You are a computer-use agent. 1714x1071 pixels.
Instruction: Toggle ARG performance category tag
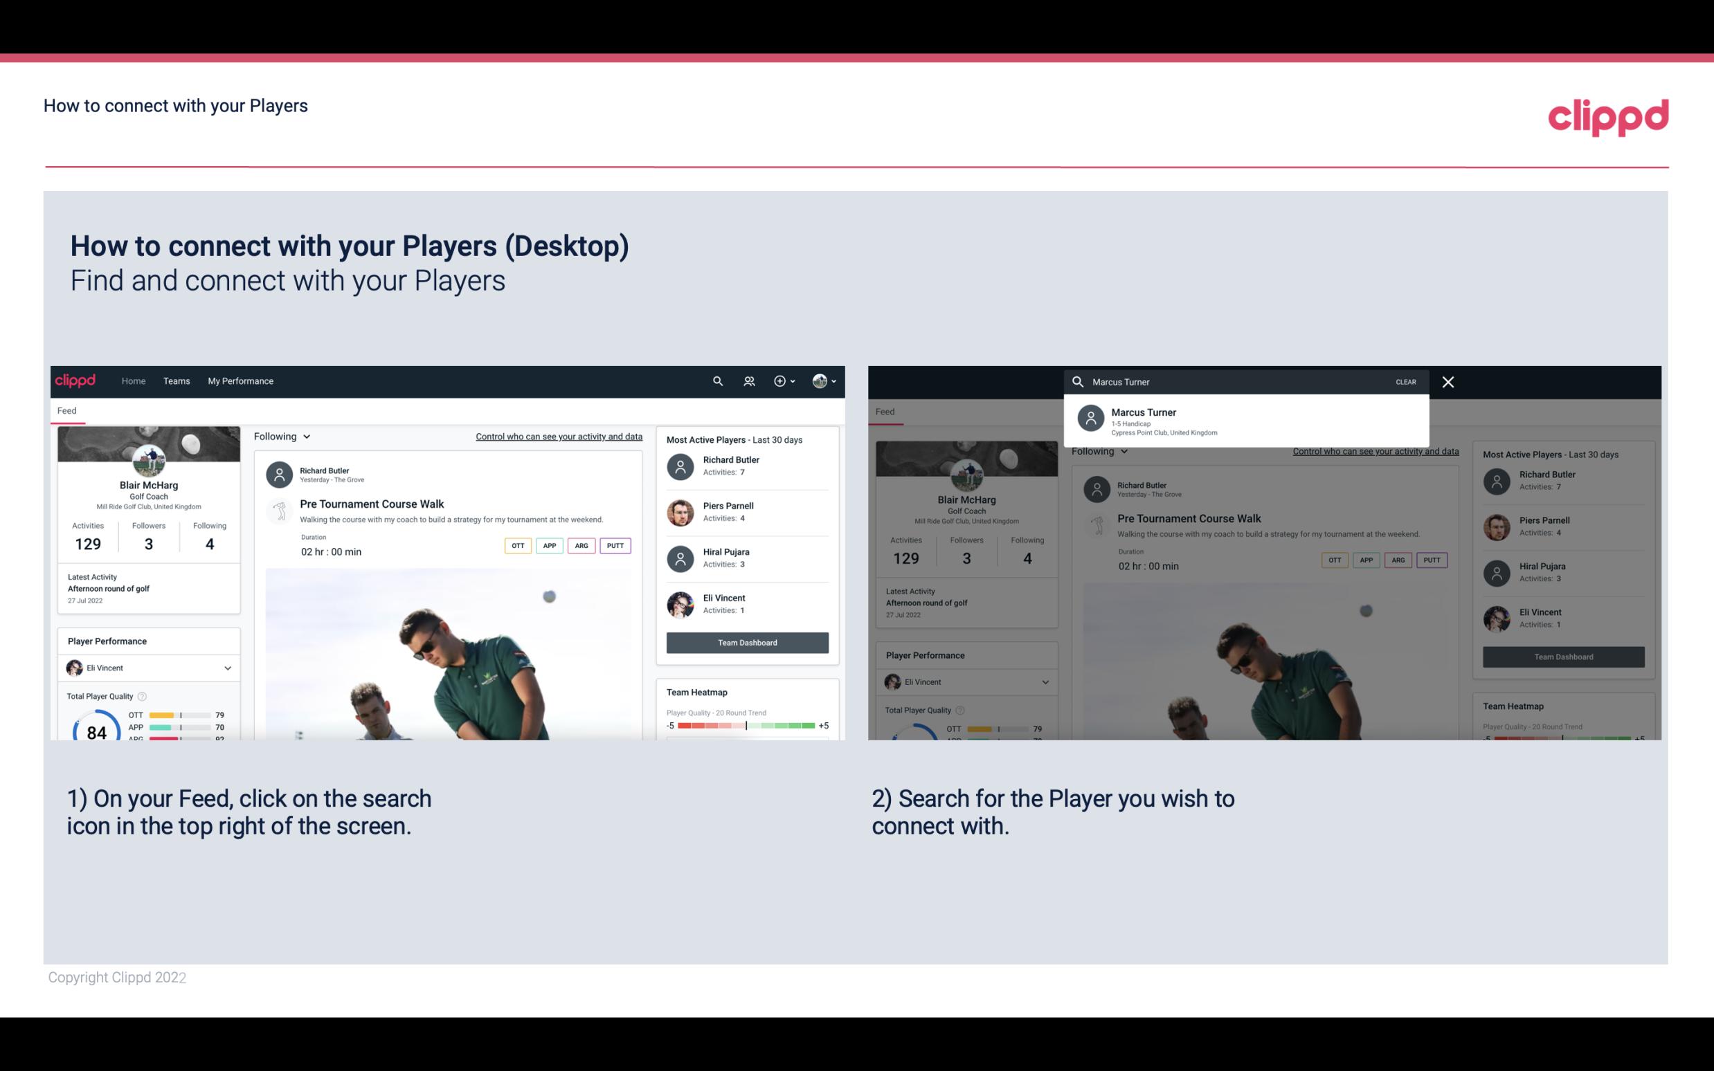580,545
